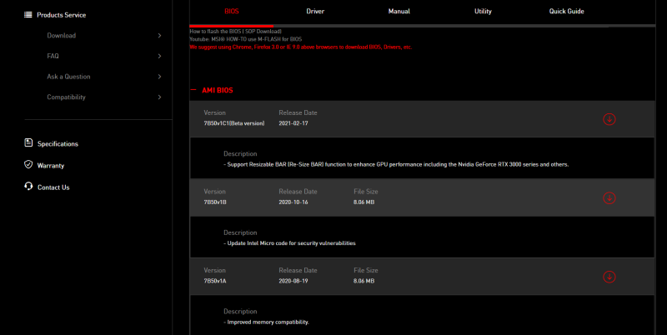
Task: Switch to the Manual tab
Action: (399, 12)
